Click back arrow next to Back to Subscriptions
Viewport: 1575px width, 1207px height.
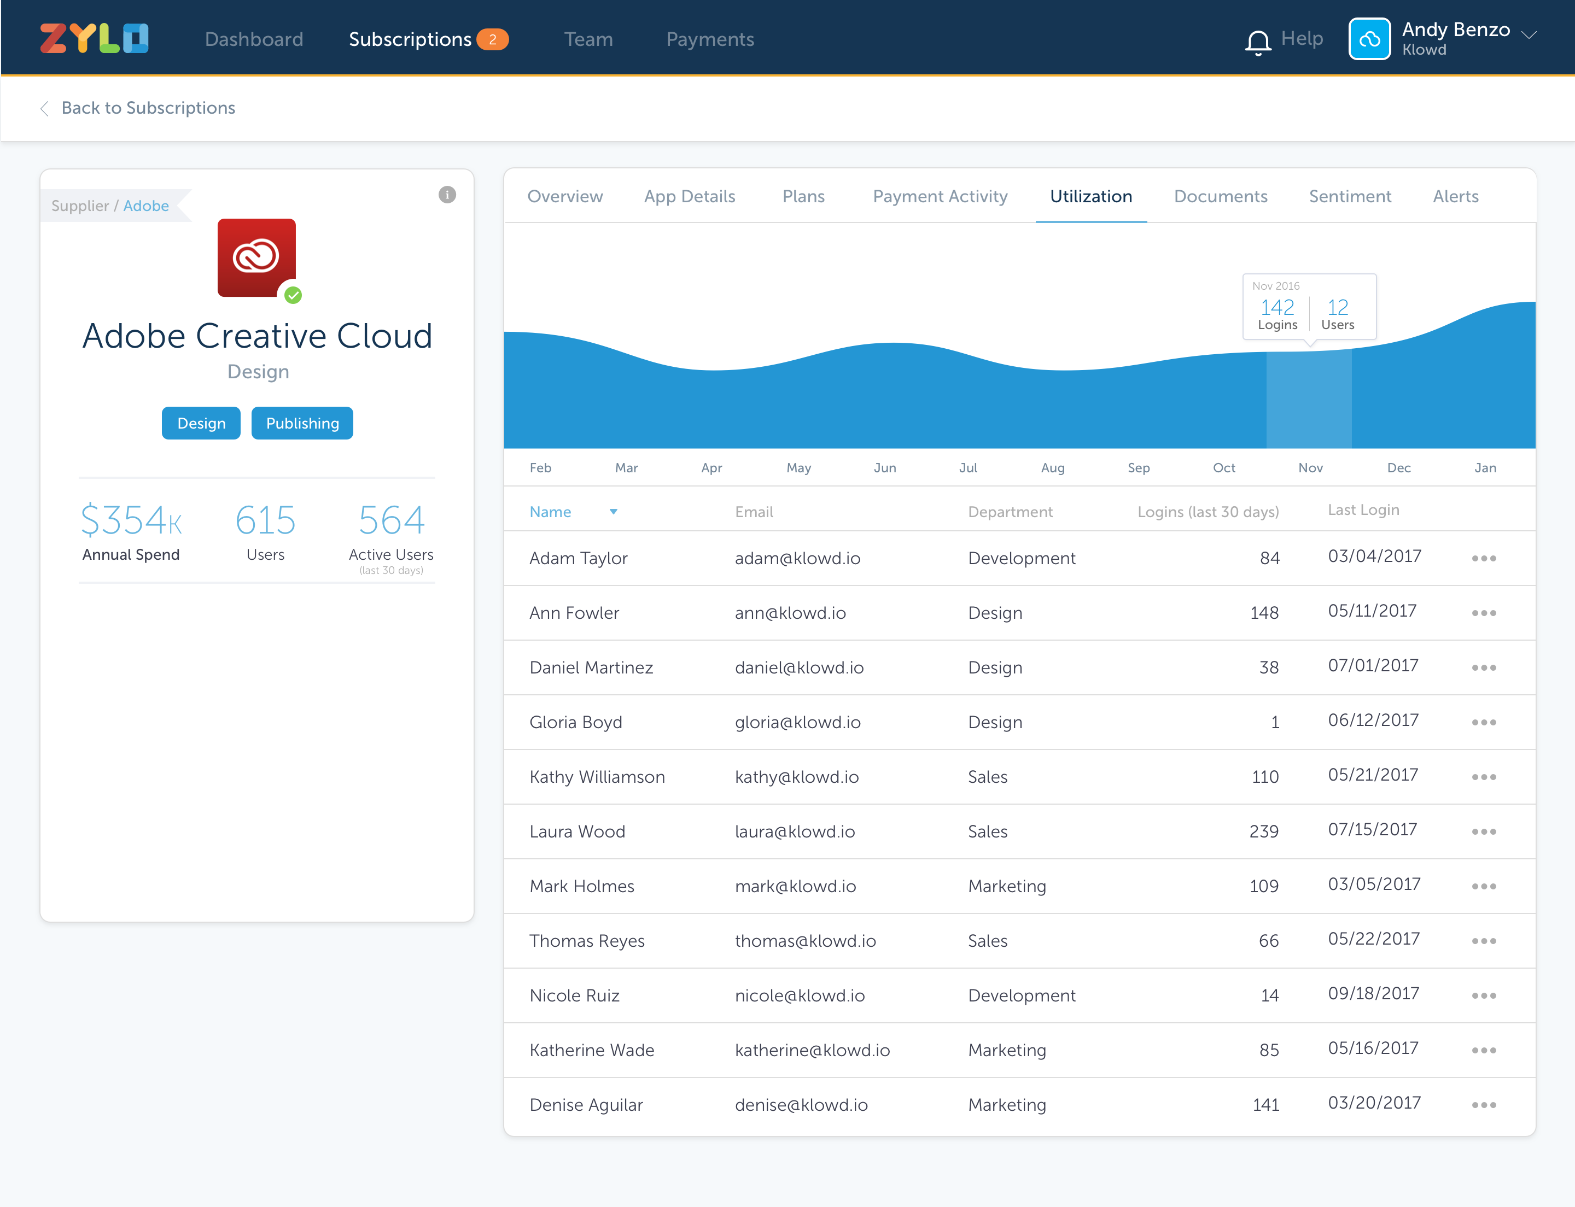point(44,108)
